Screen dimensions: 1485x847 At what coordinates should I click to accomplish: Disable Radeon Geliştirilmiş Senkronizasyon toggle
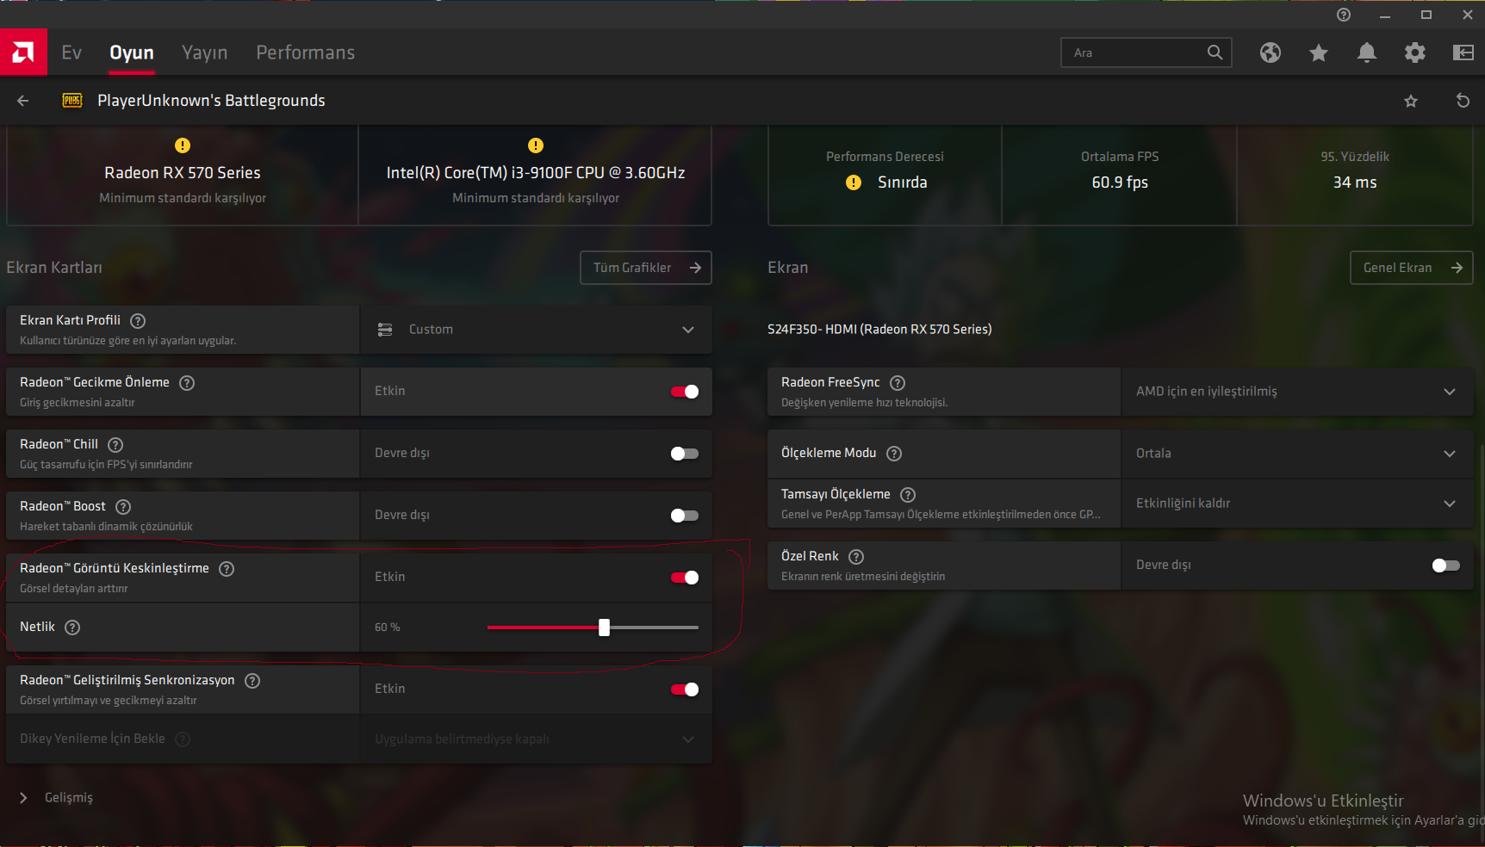685,689
